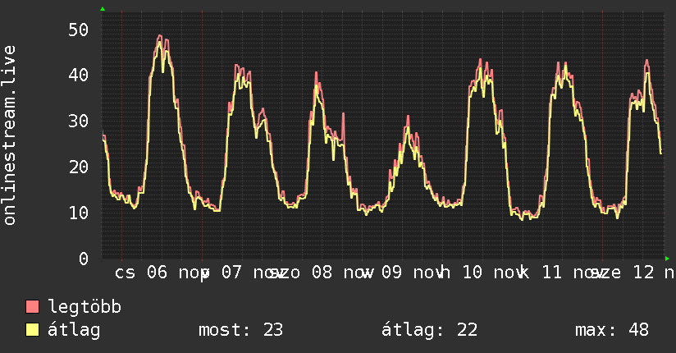Viewport: 676px width, 353px height.
Task: Click the y-axis label 20
Action: tap(79, 167)
